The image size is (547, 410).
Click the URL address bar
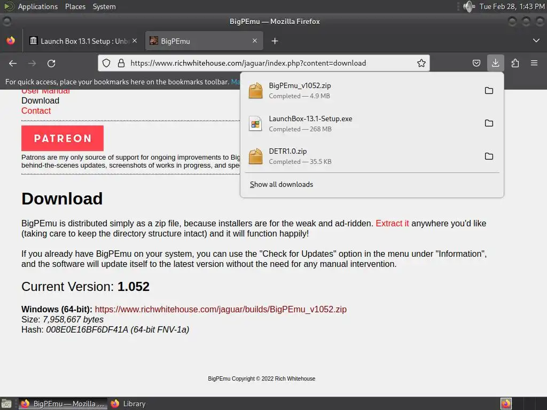pos(264,63)
